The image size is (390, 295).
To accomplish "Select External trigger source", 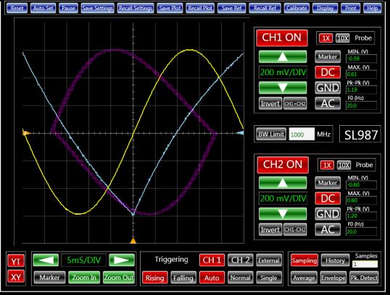I will click(x=269, y=260).
